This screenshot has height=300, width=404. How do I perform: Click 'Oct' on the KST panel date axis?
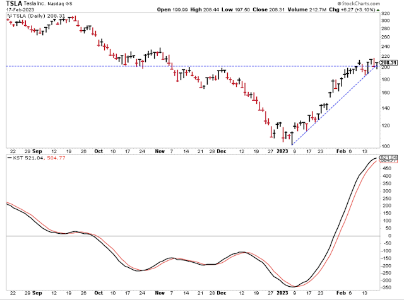click(x=98, y=293)
